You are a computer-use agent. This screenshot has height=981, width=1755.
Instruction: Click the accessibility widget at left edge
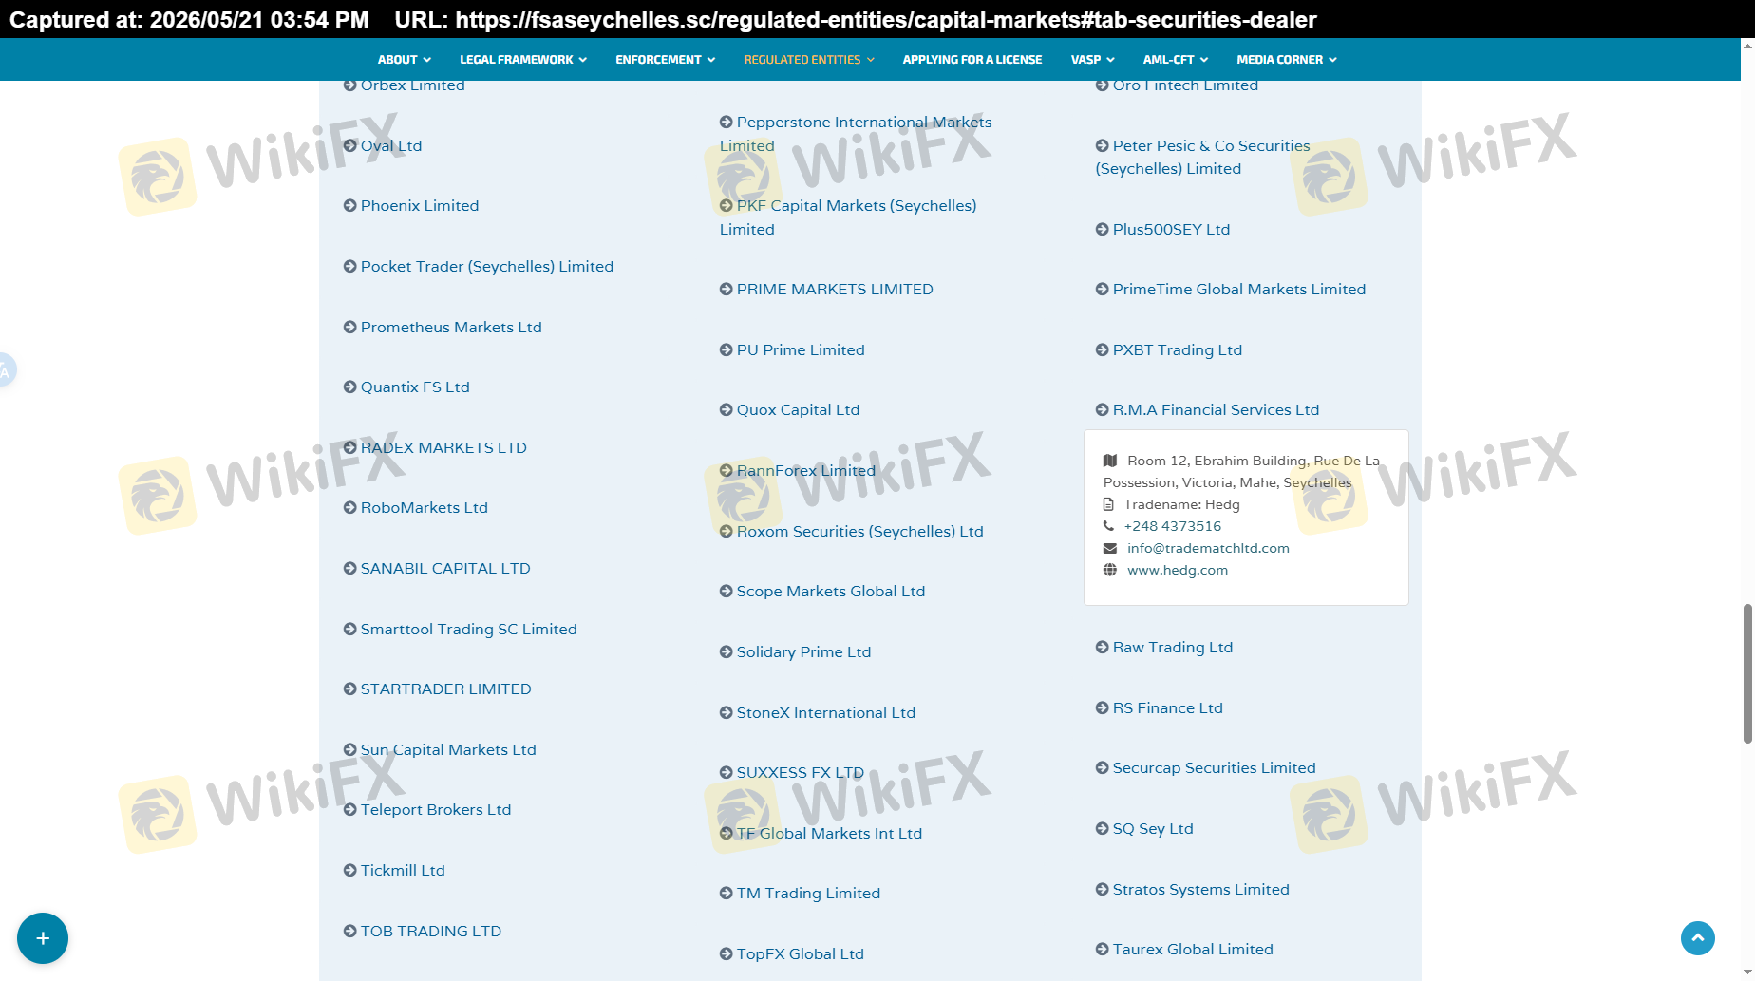[6, 369]
